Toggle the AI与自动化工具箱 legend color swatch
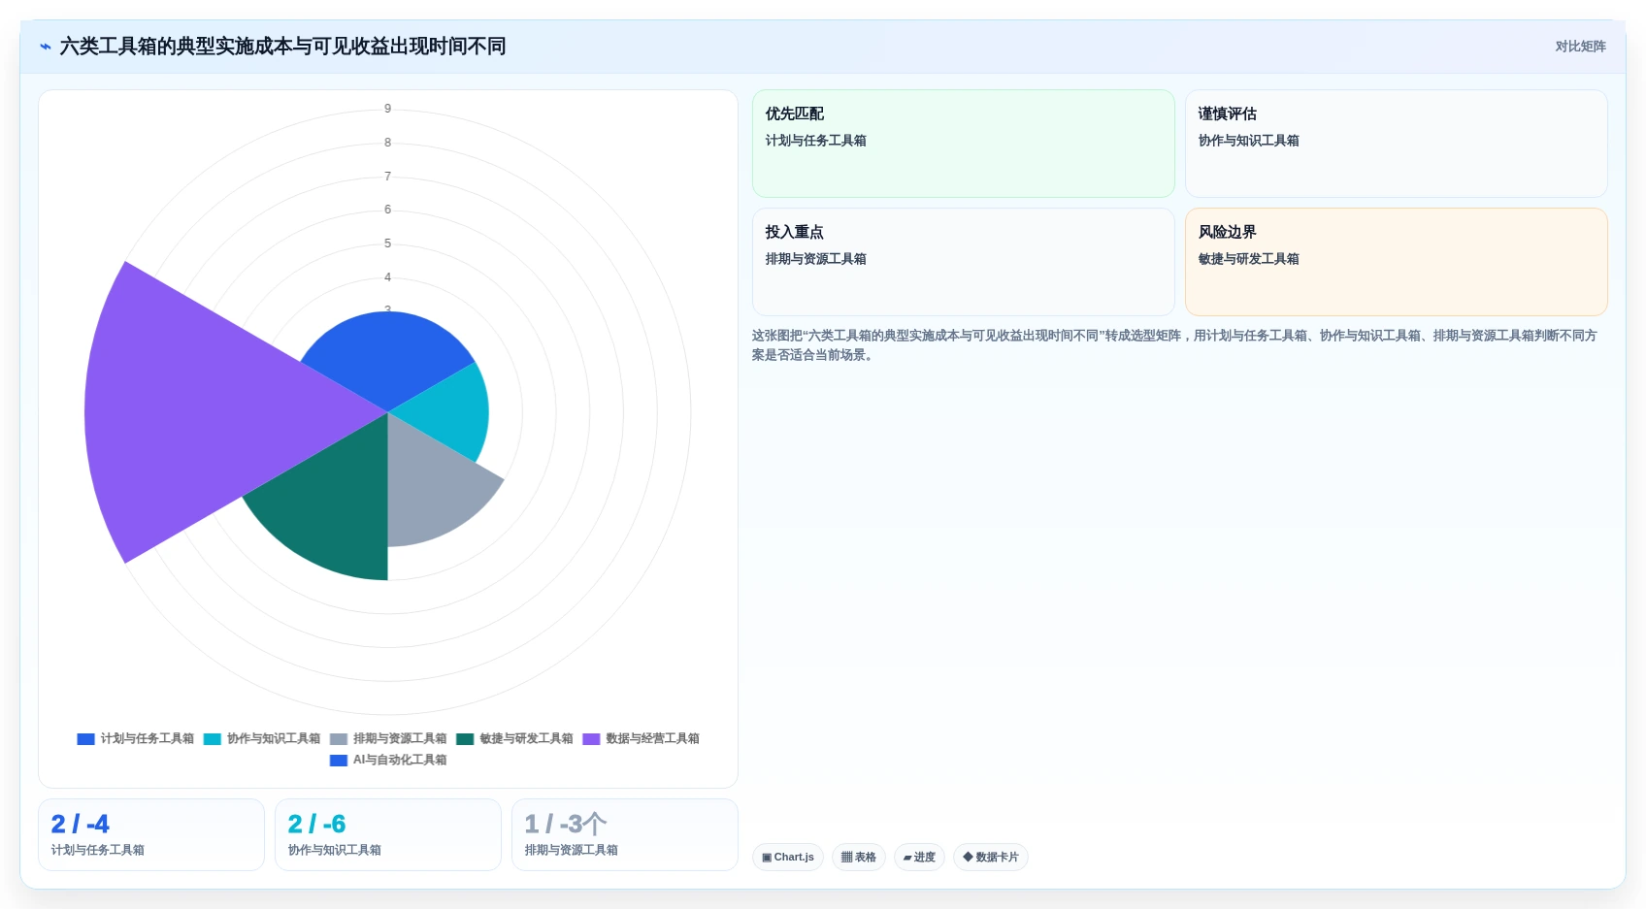 (338, 761)
